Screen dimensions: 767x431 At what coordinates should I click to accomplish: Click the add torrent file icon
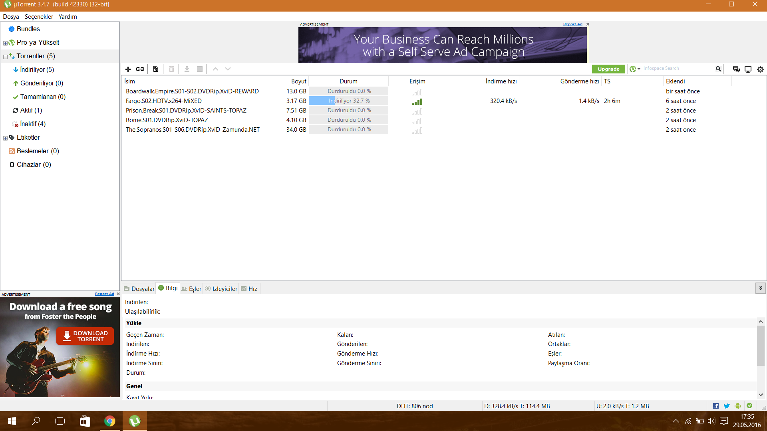[x=128, y=69]
